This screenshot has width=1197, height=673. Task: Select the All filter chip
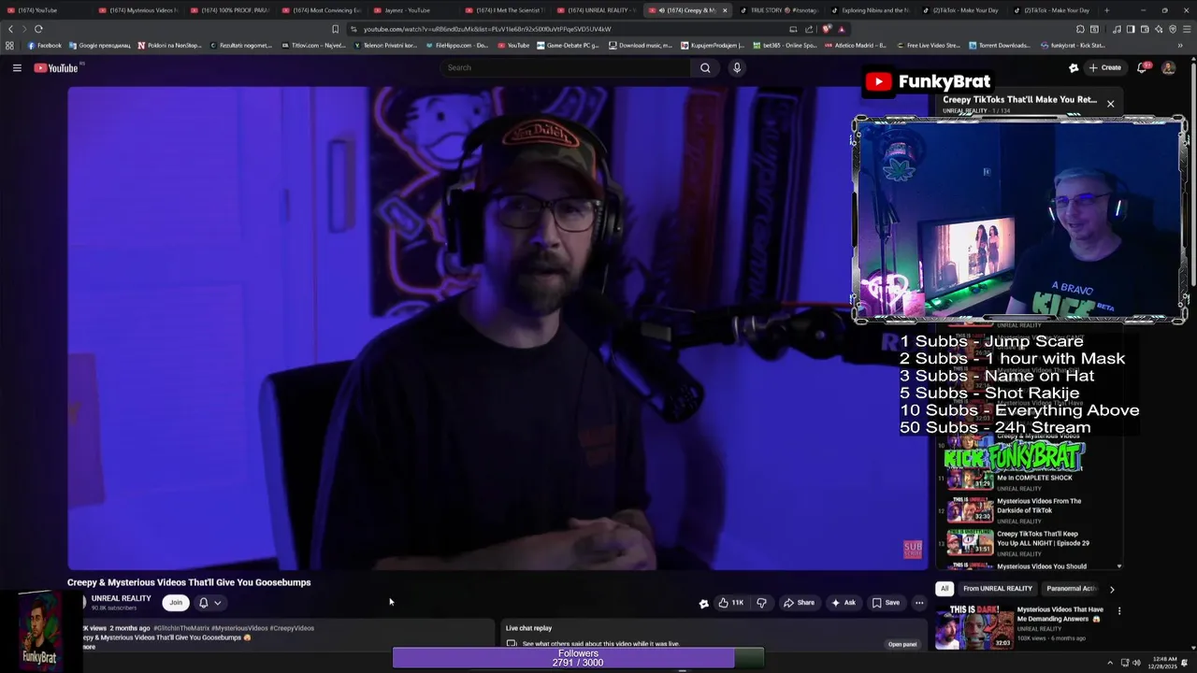click(945, 589)
